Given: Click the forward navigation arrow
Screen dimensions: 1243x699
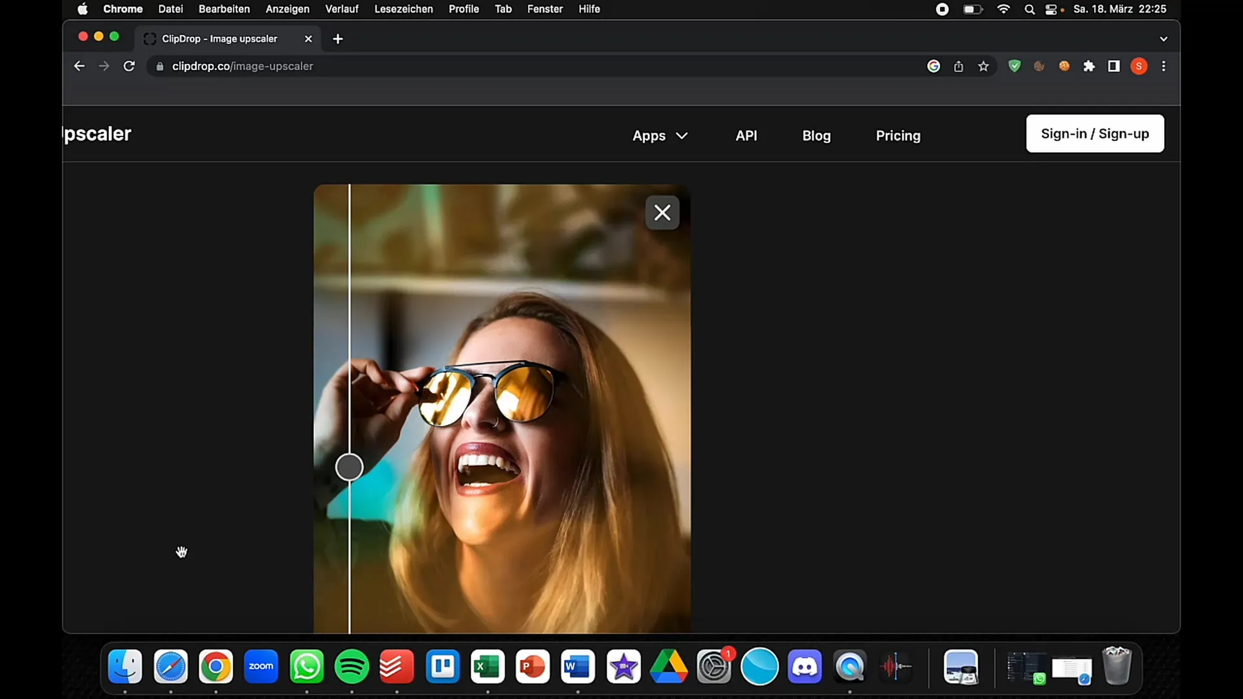Looking at the screenshot, I should (104, 66).
